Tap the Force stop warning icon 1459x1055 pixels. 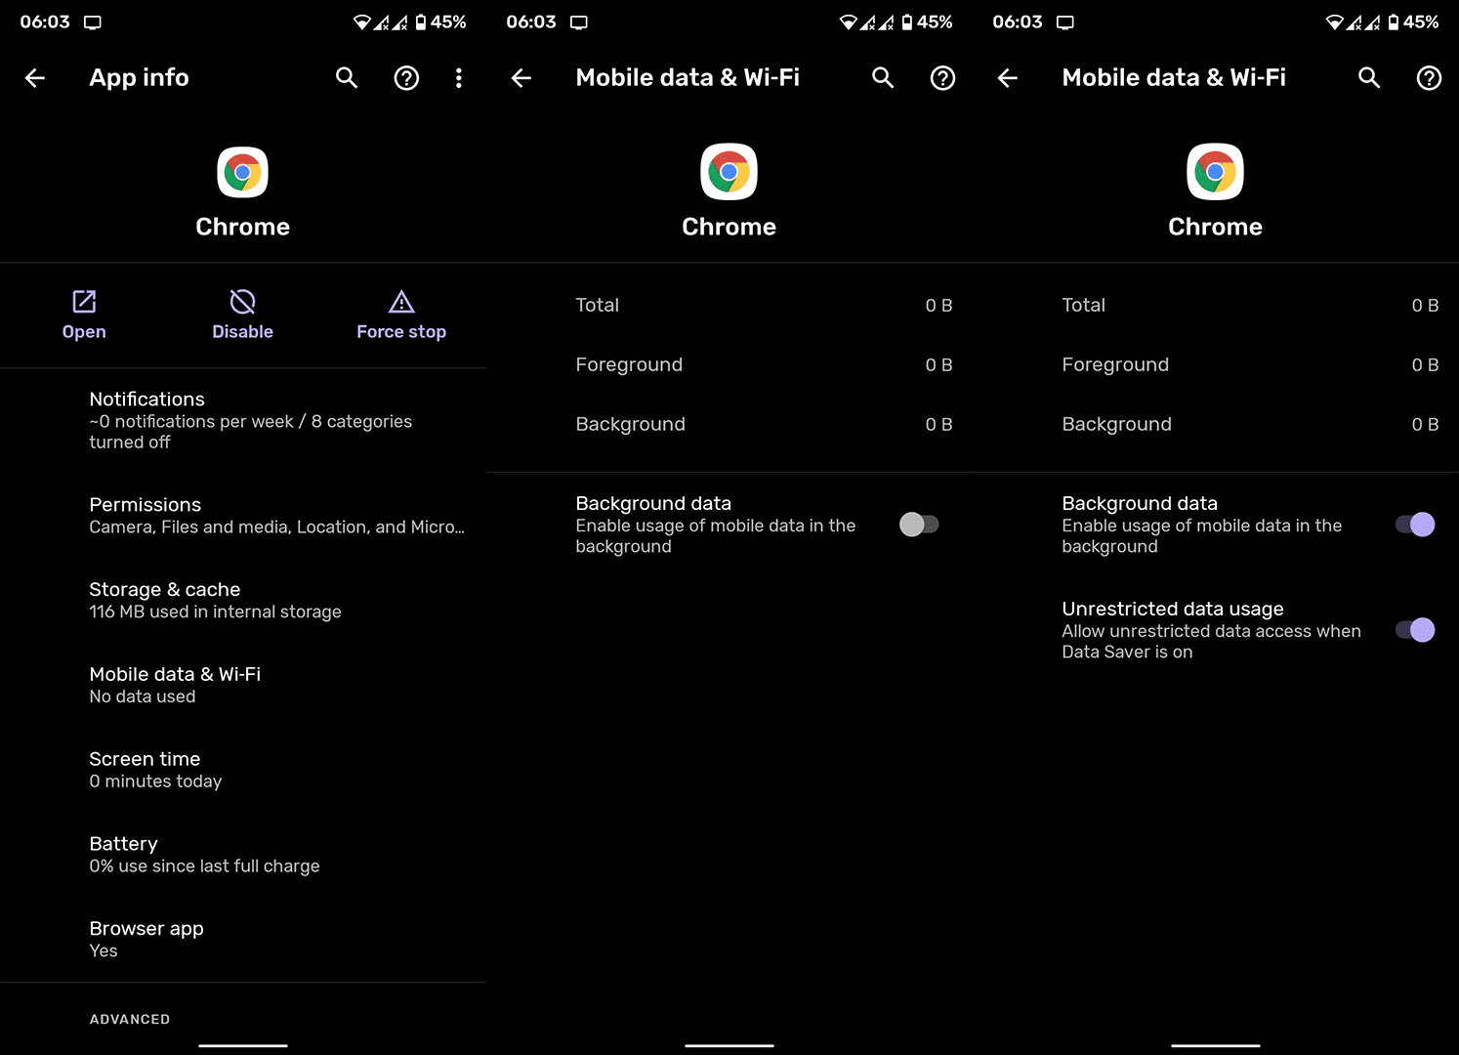coord(401,301)
